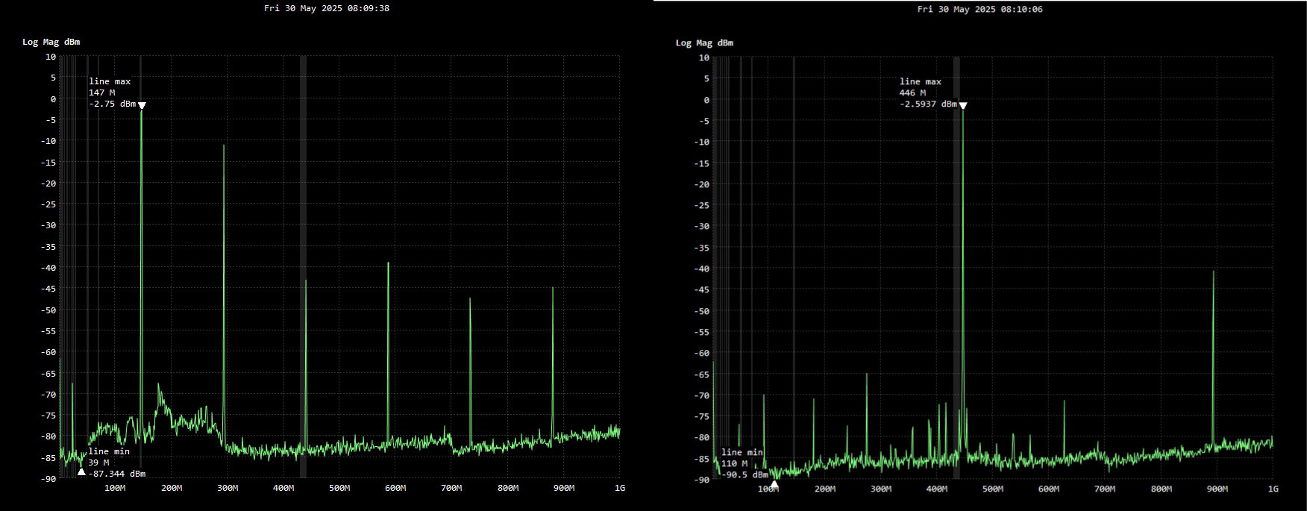Click the line max marker triangle at 147 M
Image resolution: width=1307 pixels, height=511 pixels.
(142, 105)
